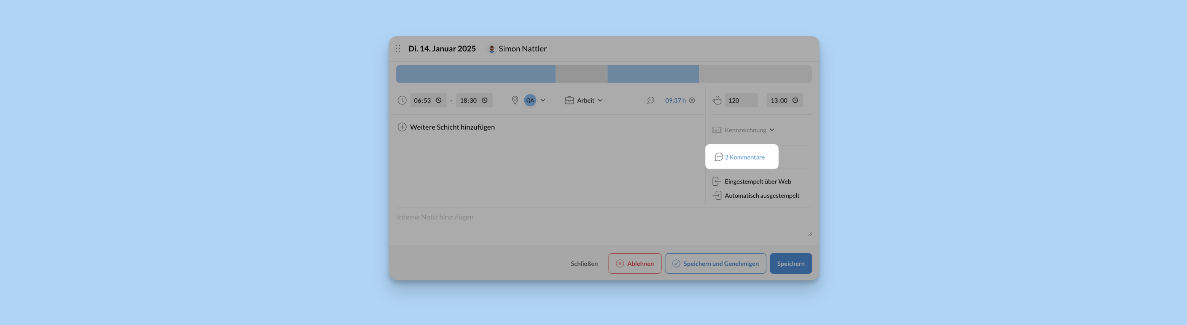Viewport: 1187px width, 325px height.
Task: Click the plus icon to add another shift
Action: [x=402, y=127]
